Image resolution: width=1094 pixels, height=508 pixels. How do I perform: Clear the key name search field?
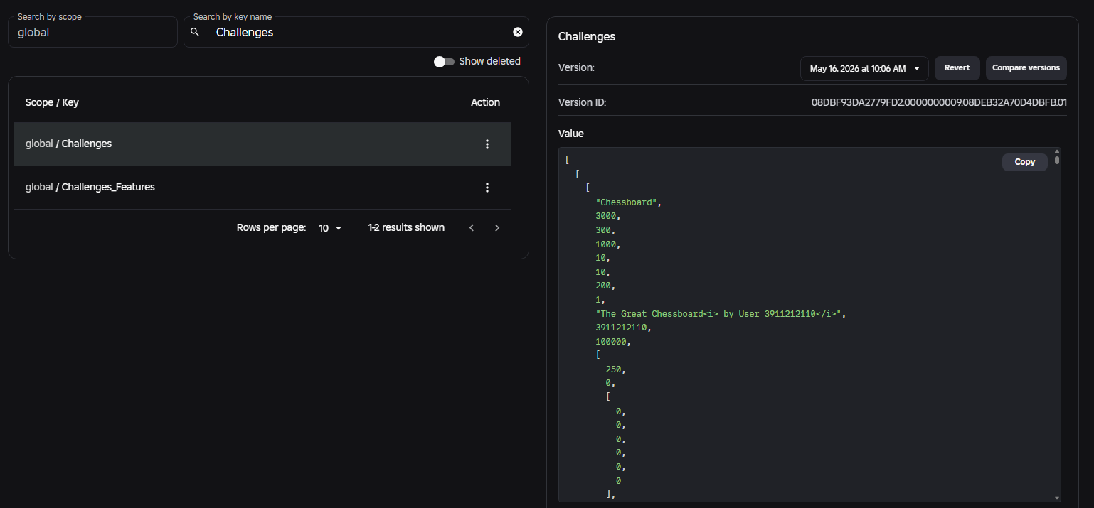[518, 32]
